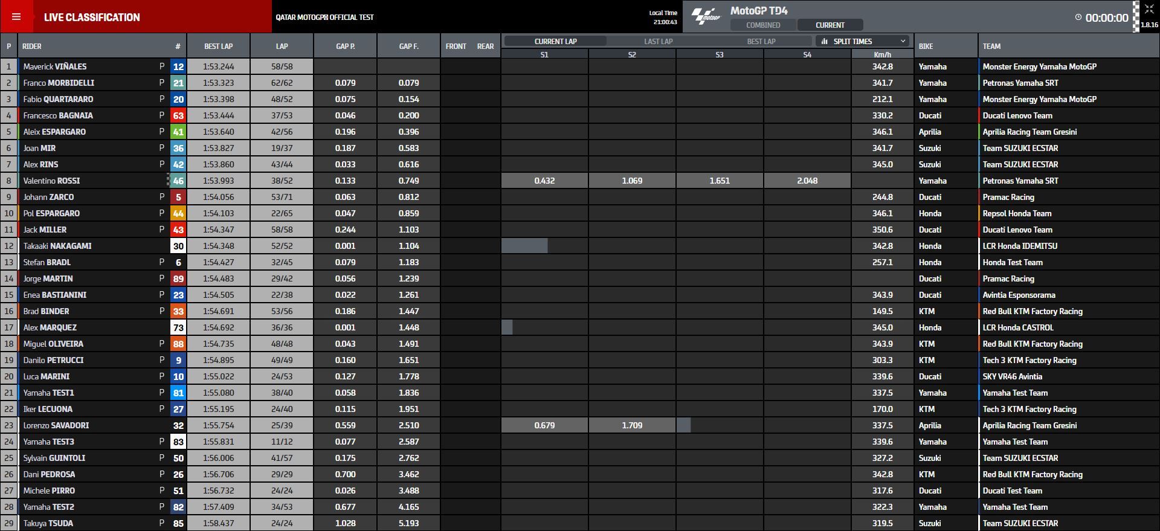Click Viñales' number 12 badge
Screen dimensions: 1160x531
click(178, 66)
